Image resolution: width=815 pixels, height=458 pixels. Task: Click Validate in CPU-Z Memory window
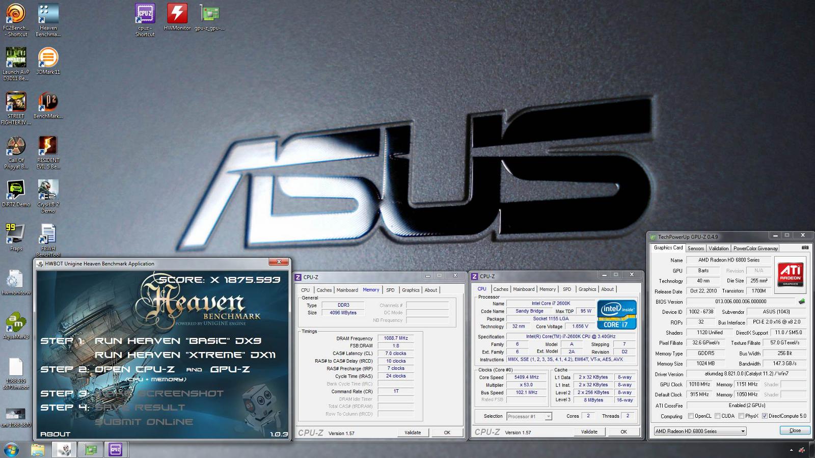(x=413, y=433)
